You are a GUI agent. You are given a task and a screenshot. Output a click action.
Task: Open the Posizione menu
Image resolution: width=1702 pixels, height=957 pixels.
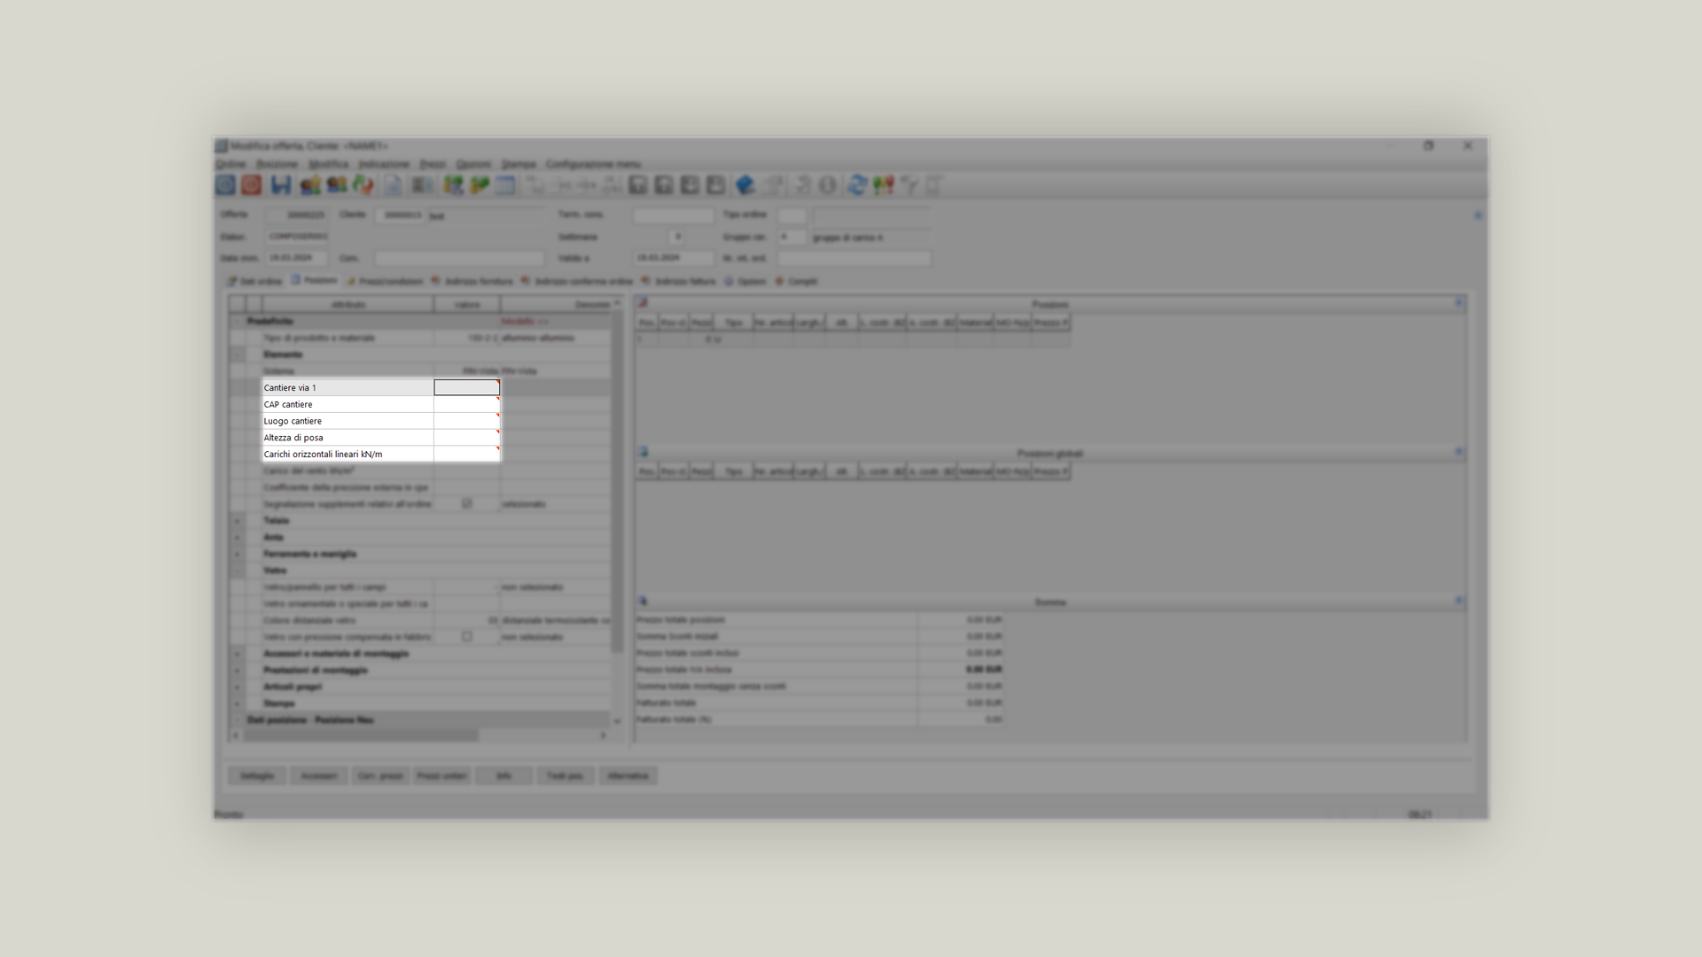click(277, 164)
